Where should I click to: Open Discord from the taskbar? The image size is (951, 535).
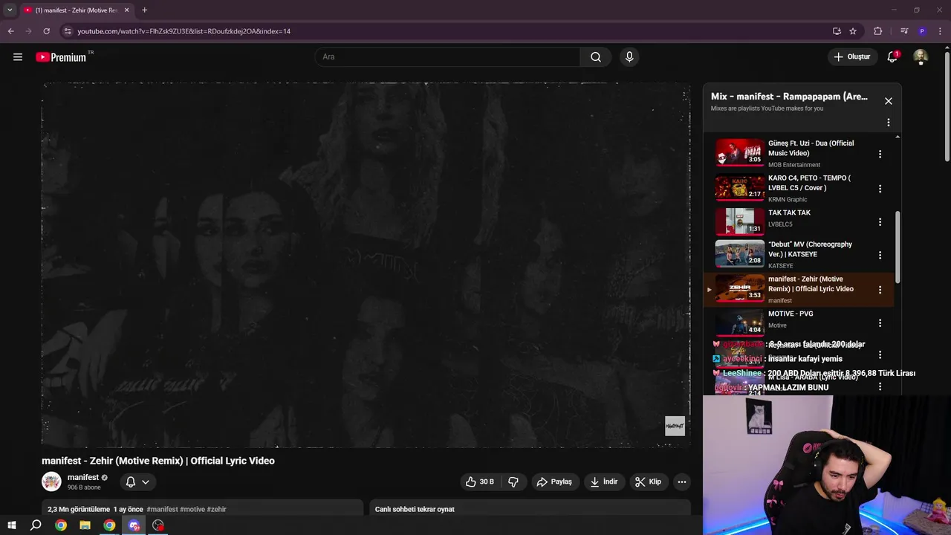tap(134, 525)
